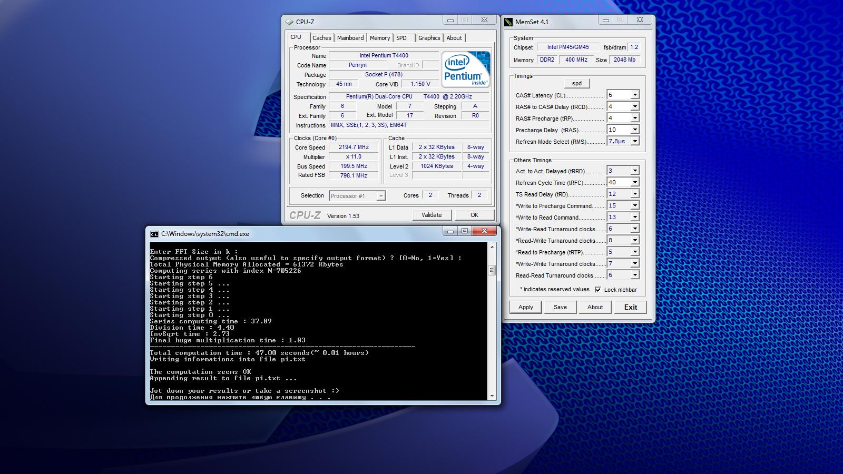Switch to the Caches tab
This screenshot has width=843, height=474.
(321, 38)
